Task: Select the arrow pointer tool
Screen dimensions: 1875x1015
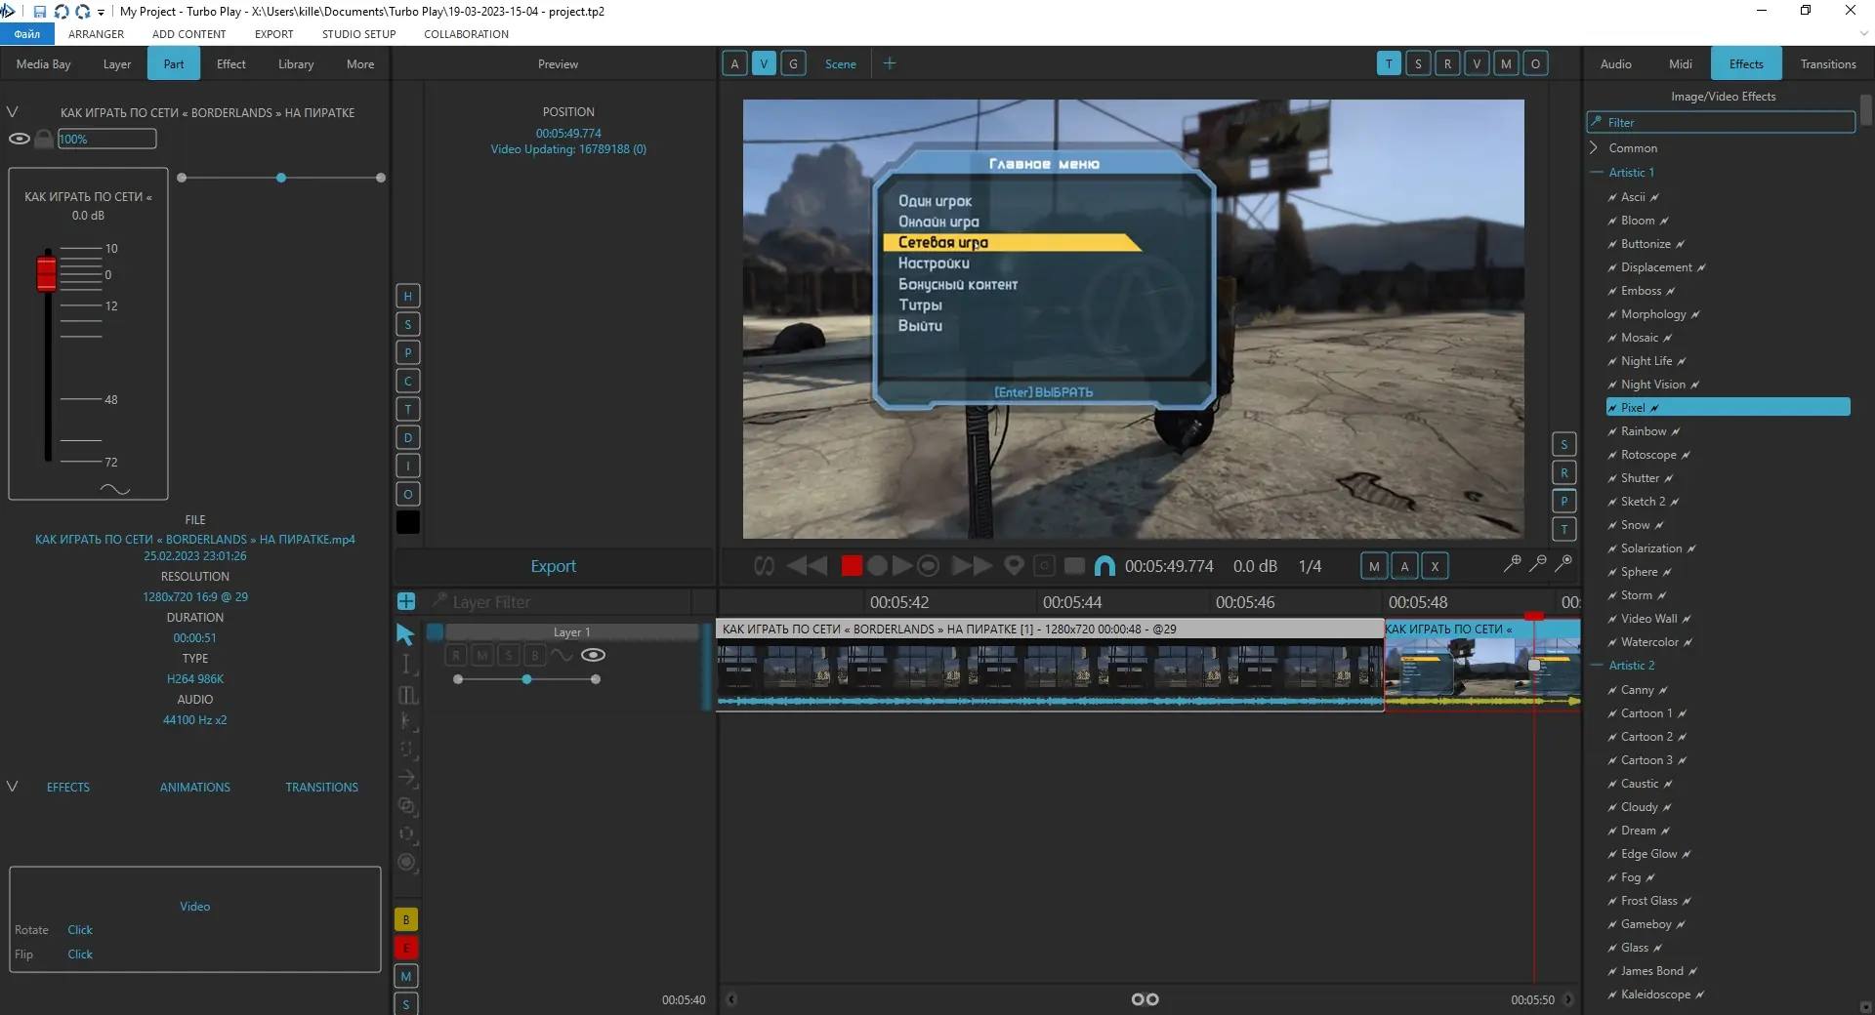Action: coord(405,635)
